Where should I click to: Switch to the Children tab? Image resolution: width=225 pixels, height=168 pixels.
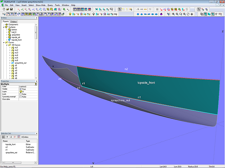(14, 22)
